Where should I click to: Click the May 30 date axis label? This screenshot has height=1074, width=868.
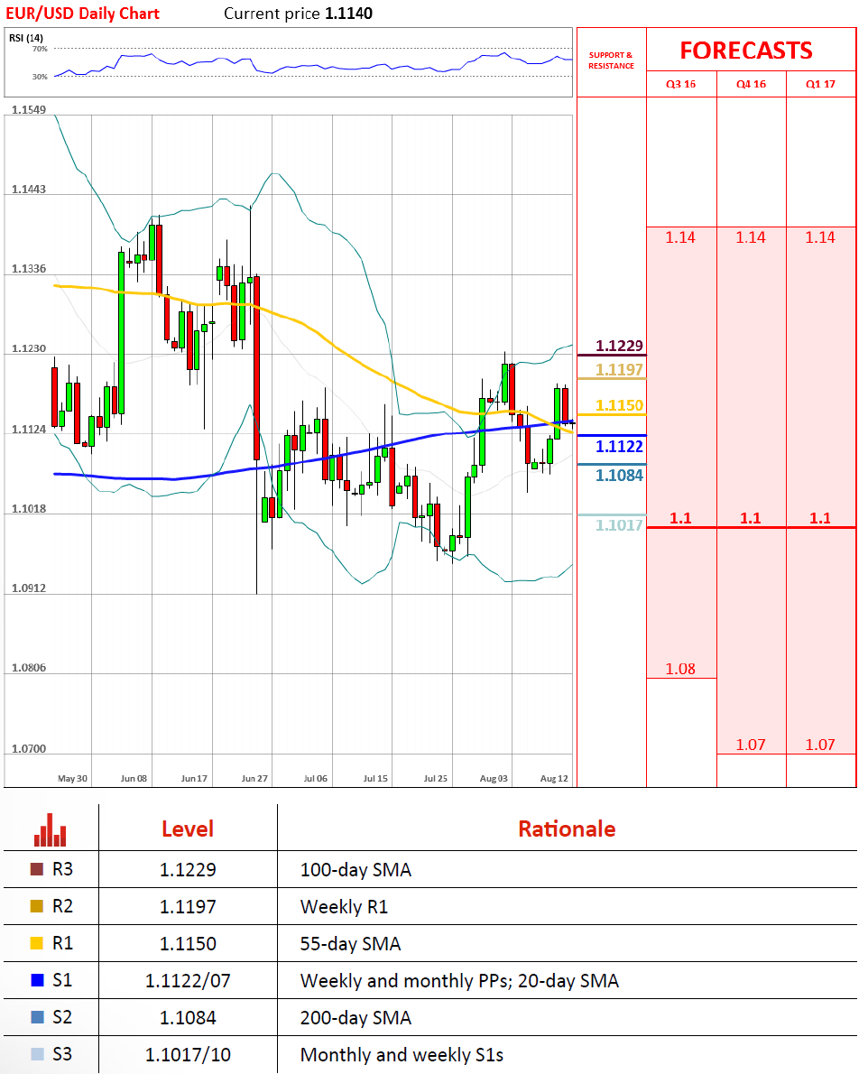pos(72,778)
